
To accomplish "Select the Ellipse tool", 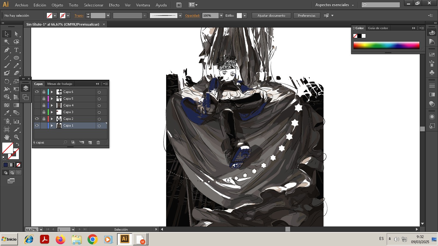I will tap(16, 58).
